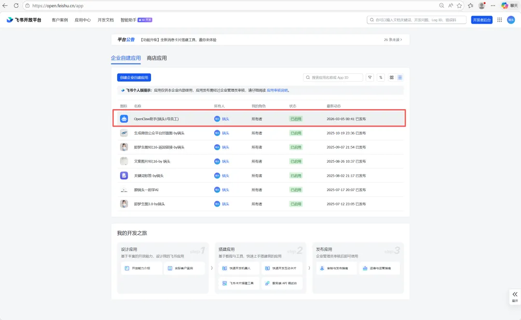Click the browser address bar URL
Image resolution: width=521 pixels, height=320 pixels.
tap(58, 6)
